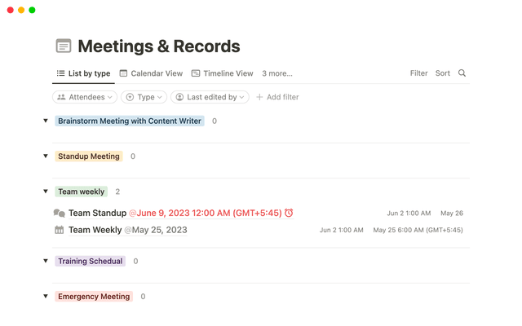Switch to Calendar View tab
The height and width of the screenshot is (326, 522).
(x=151, y=73)
